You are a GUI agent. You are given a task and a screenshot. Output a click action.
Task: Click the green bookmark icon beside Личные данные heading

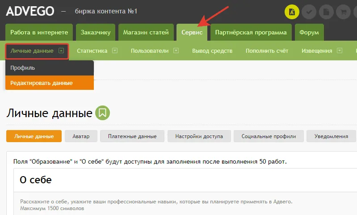pyautogui.click(x=102, y=113)
